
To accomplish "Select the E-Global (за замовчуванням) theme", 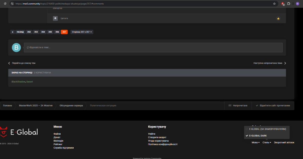I will (267, 129).
